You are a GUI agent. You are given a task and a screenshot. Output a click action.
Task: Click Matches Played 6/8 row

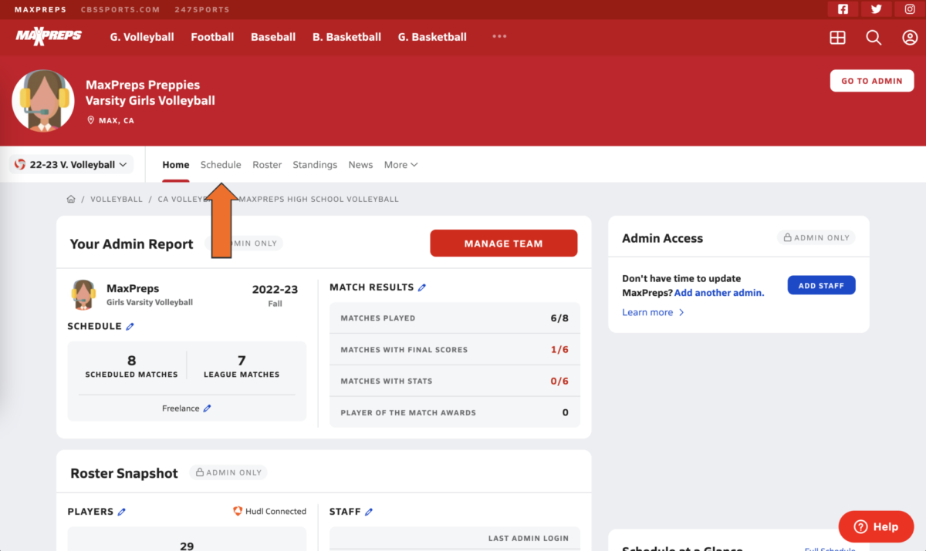455,317
